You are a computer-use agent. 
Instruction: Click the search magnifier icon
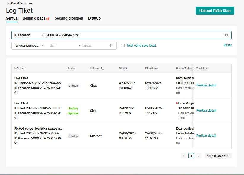[x=227, y=35]
